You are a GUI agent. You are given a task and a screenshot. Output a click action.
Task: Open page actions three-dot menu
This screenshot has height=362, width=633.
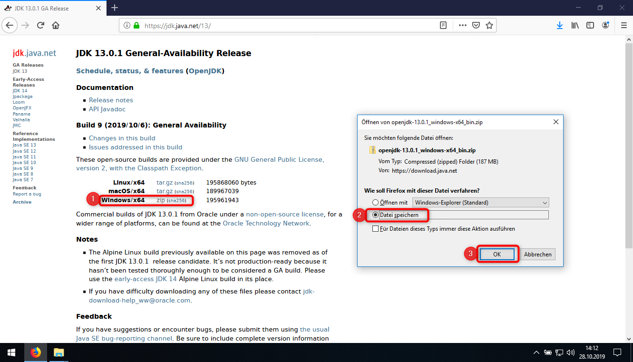click(x=463, y=26)
